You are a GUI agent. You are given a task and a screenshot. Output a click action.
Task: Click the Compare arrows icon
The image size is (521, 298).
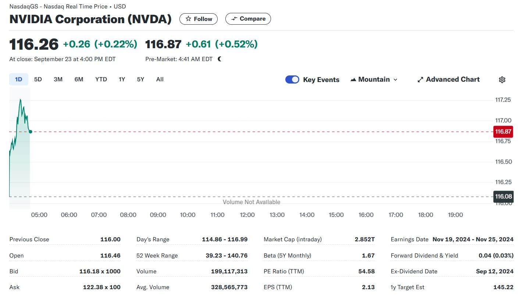[x=234, y=19]
